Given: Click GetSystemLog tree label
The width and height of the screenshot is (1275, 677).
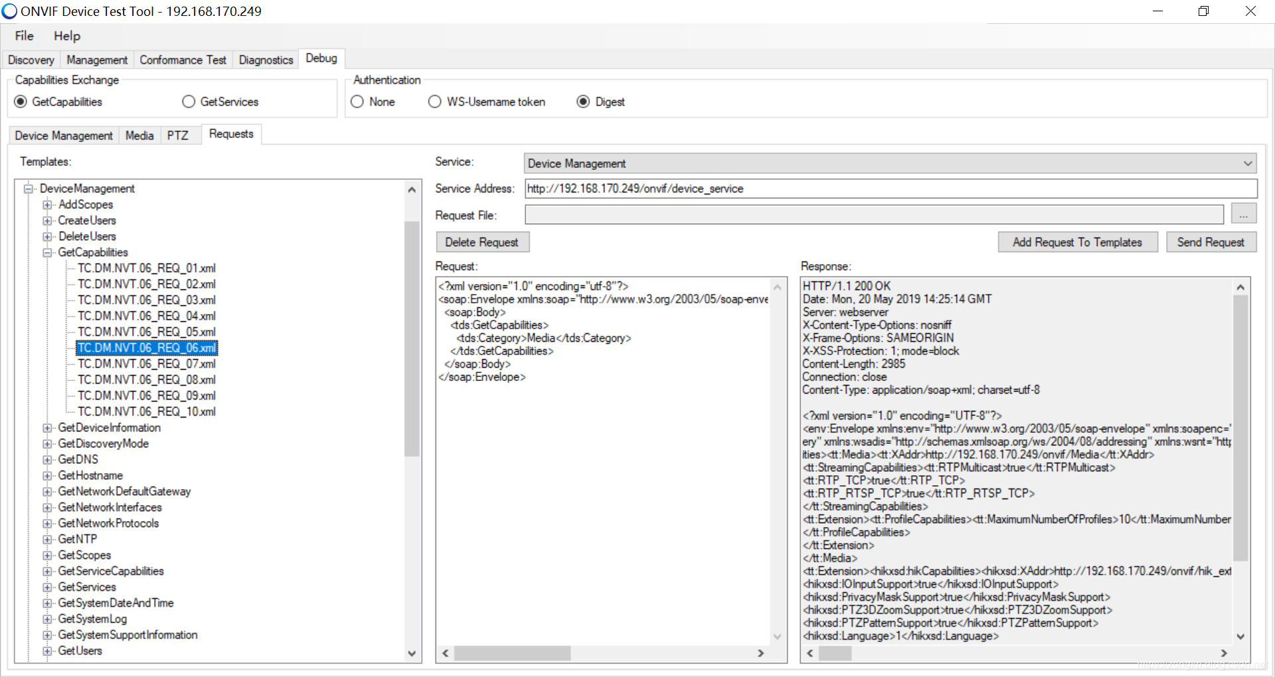Looking at the screenshot, I should [x=92, y=619].
